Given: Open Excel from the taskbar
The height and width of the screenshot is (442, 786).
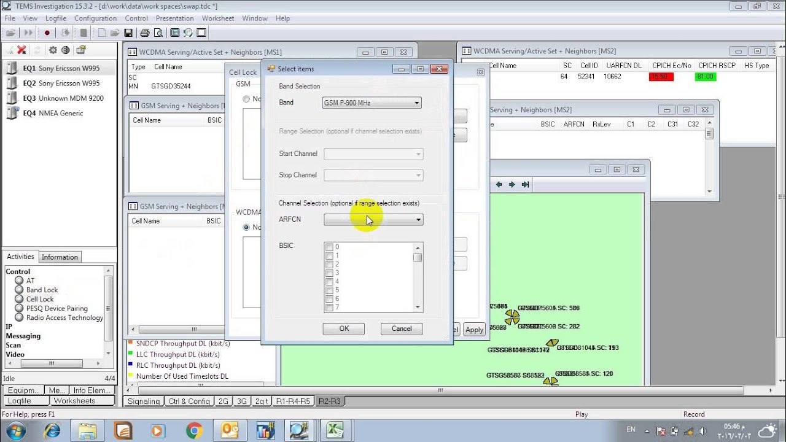Looking at the screenshot, I should click(335, 430).
